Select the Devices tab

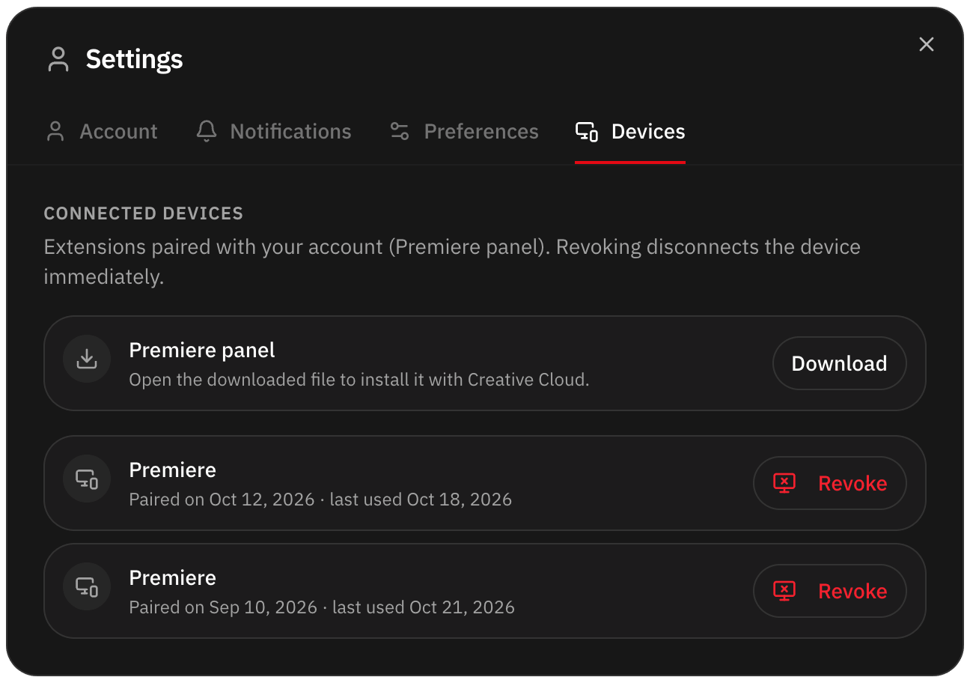point(629,132)
